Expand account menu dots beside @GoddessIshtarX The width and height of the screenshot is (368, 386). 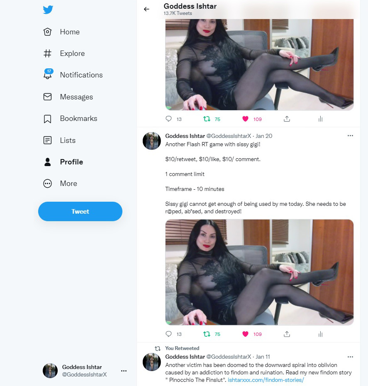pos(124,371)
